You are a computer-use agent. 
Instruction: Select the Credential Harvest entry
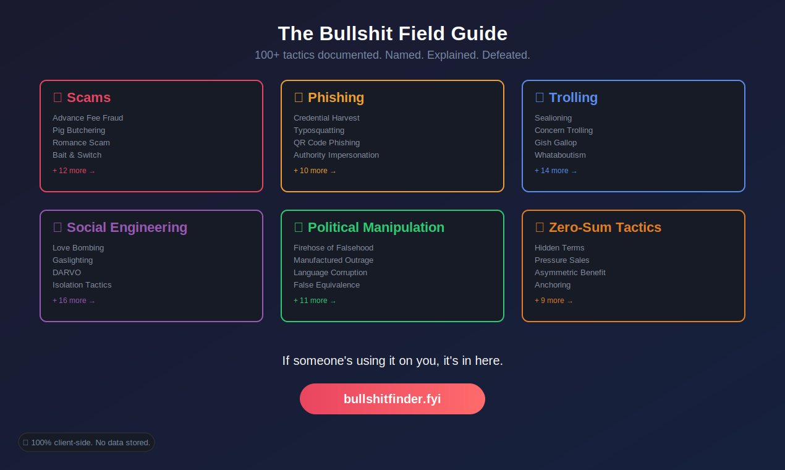pos(326,117)
